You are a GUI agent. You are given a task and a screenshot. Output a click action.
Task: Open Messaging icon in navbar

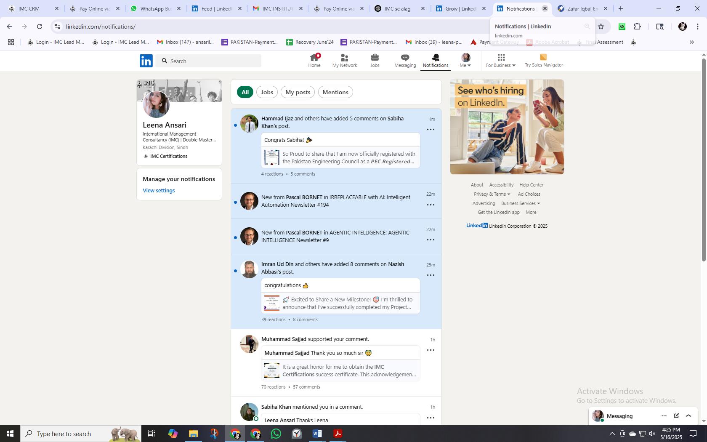[405, 61]
